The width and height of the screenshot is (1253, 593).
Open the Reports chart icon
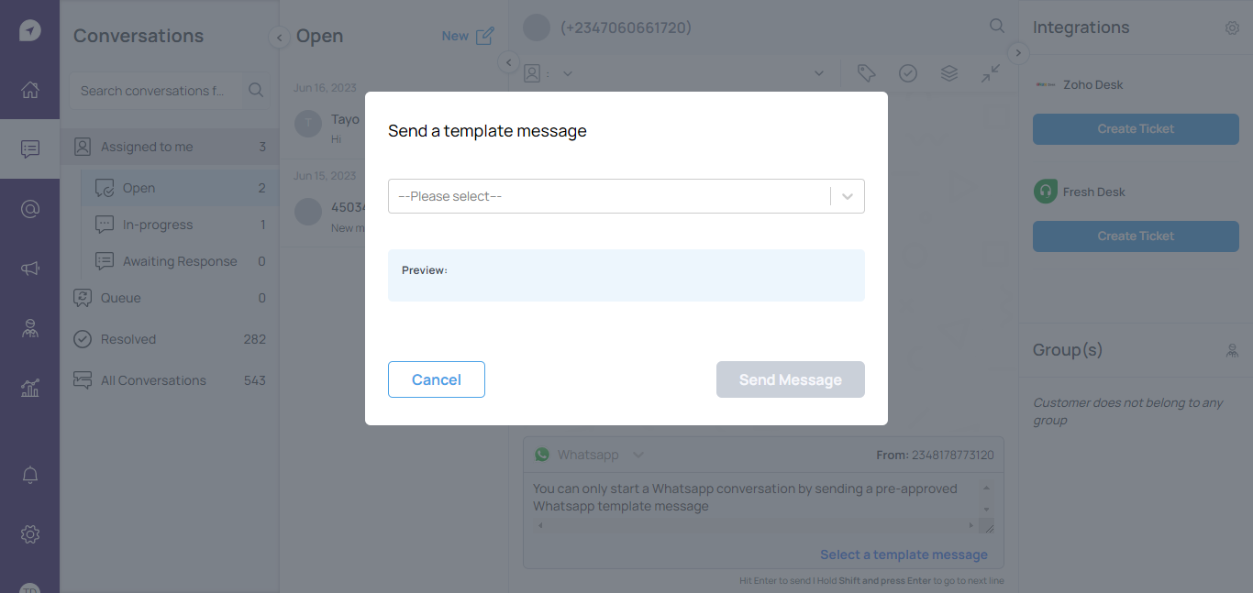point(30,389)
